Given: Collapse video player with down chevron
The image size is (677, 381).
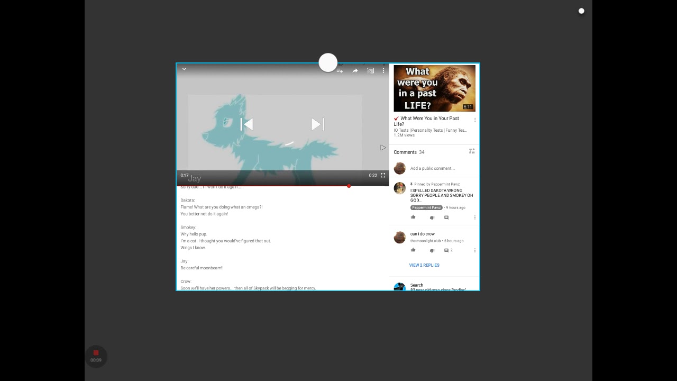Looking at the screenshot, I should (184, 69).
